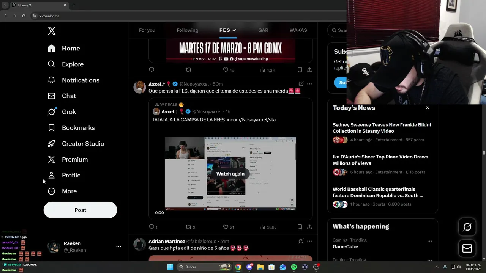The height and width of the screenshot is (273, 486).
Task: Open more menu on Axxel's post
Action: (x=309, y=84)
